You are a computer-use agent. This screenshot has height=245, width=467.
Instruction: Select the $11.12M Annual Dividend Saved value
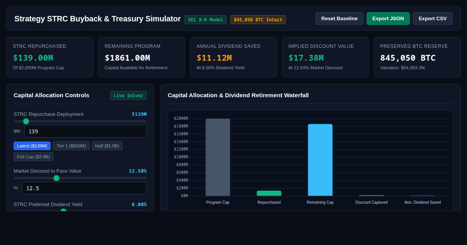[x=214, y=58]
